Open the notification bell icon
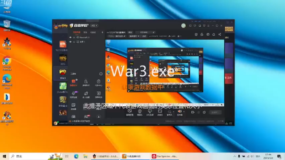The height and width of the screenshot is (160, 285). click(214, 34)
